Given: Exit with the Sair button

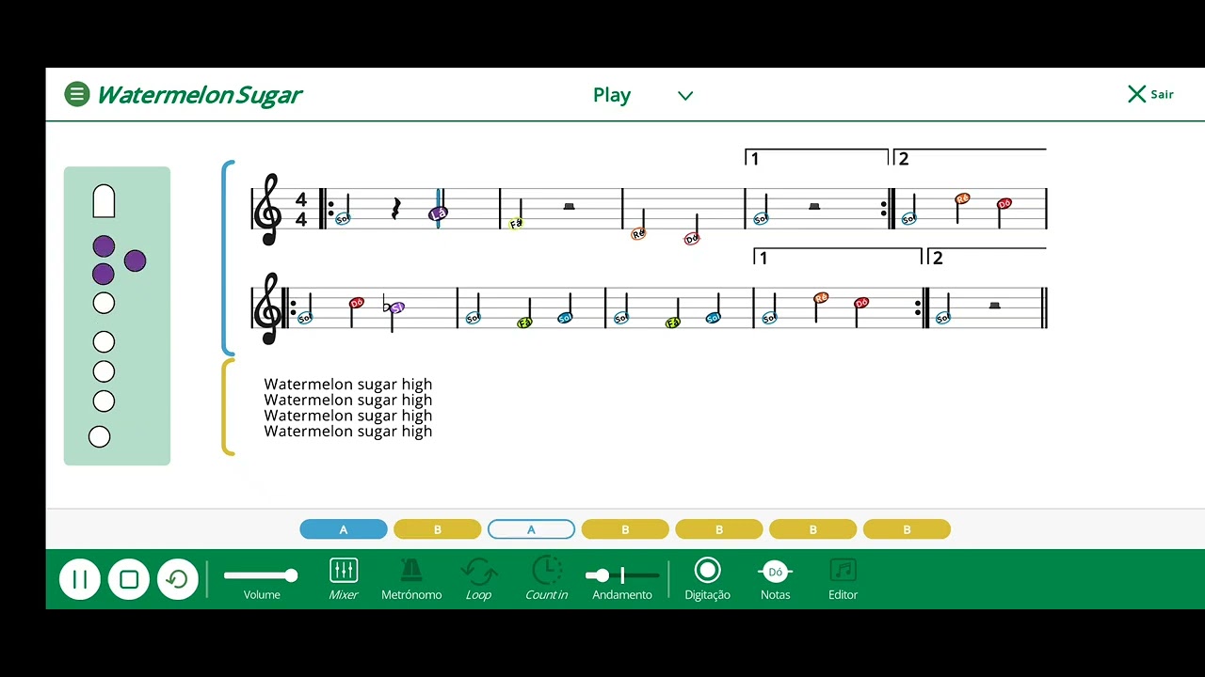Looking at the screenshot, I should pos(1150,94).
